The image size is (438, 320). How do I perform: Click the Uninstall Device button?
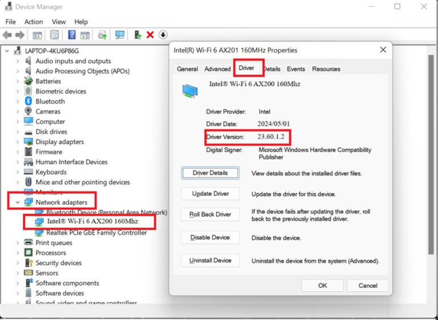point(210,261)
